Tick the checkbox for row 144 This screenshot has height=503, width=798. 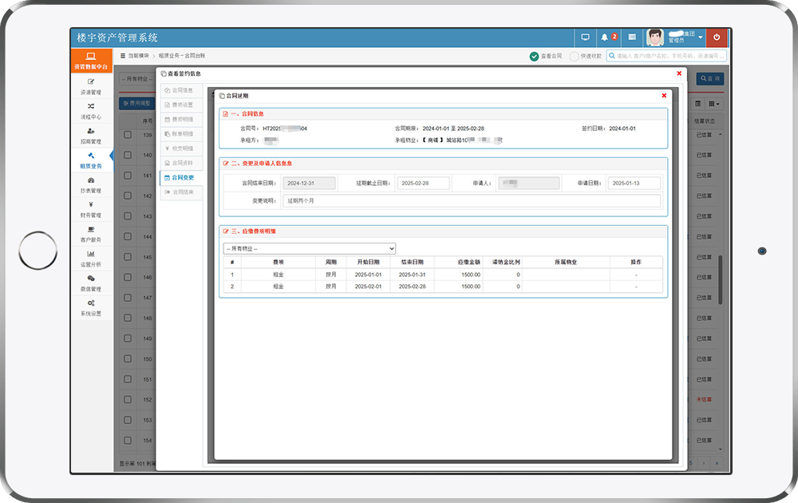[x=128, y=237]
